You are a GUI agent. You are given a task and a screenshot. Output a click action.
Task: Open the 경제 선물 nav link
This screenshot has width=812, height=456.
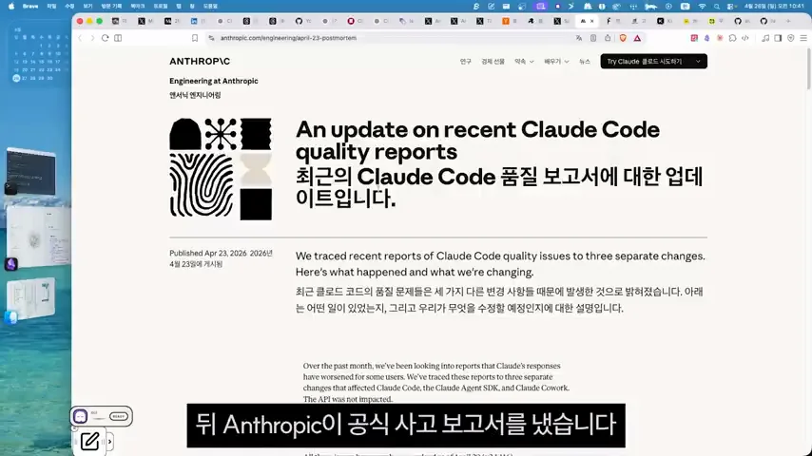[x=493, y=61]
